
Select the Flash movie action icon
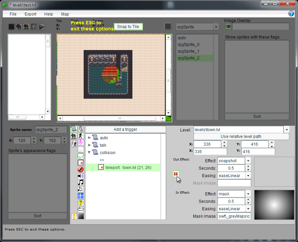81,169
